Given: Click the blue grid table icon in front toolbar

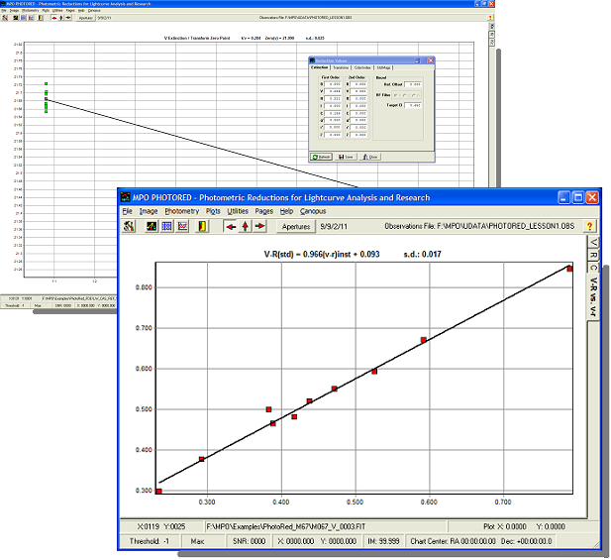Looking at the screenshot, I should (166, 226).
